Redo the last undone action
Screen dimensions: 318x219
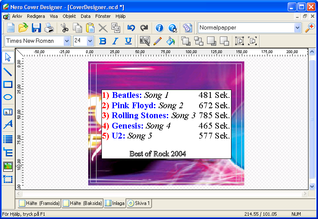point(144,28)
